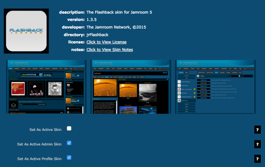The height and width of the screenshot is (167, 265).
Task: Click the Set As Active Skin label
Action: [x=45, y=130]
